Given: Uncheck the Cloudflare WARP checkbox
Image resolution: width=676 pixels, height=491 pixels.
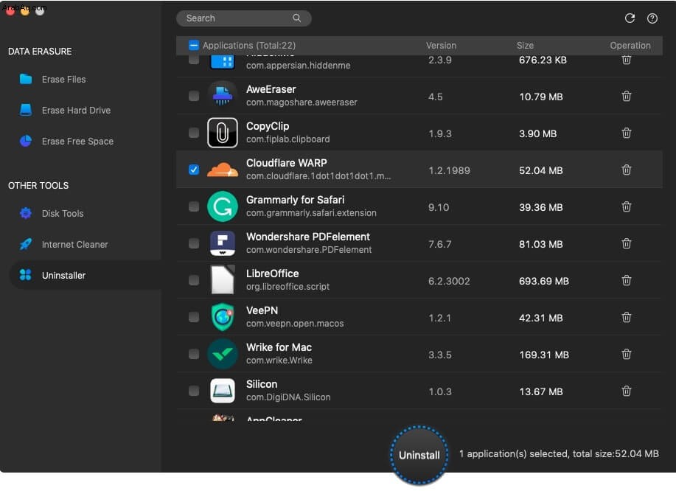Looking at the screenshot, I should (194, 170).
